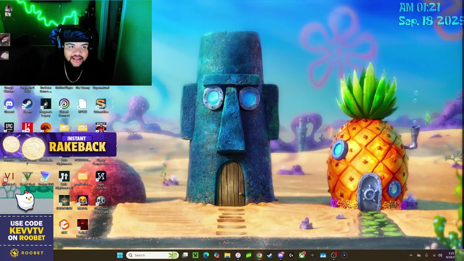Open Discord from the taskbar
Image resolution: width=464 pixels, height=261 pixels.
281,255
